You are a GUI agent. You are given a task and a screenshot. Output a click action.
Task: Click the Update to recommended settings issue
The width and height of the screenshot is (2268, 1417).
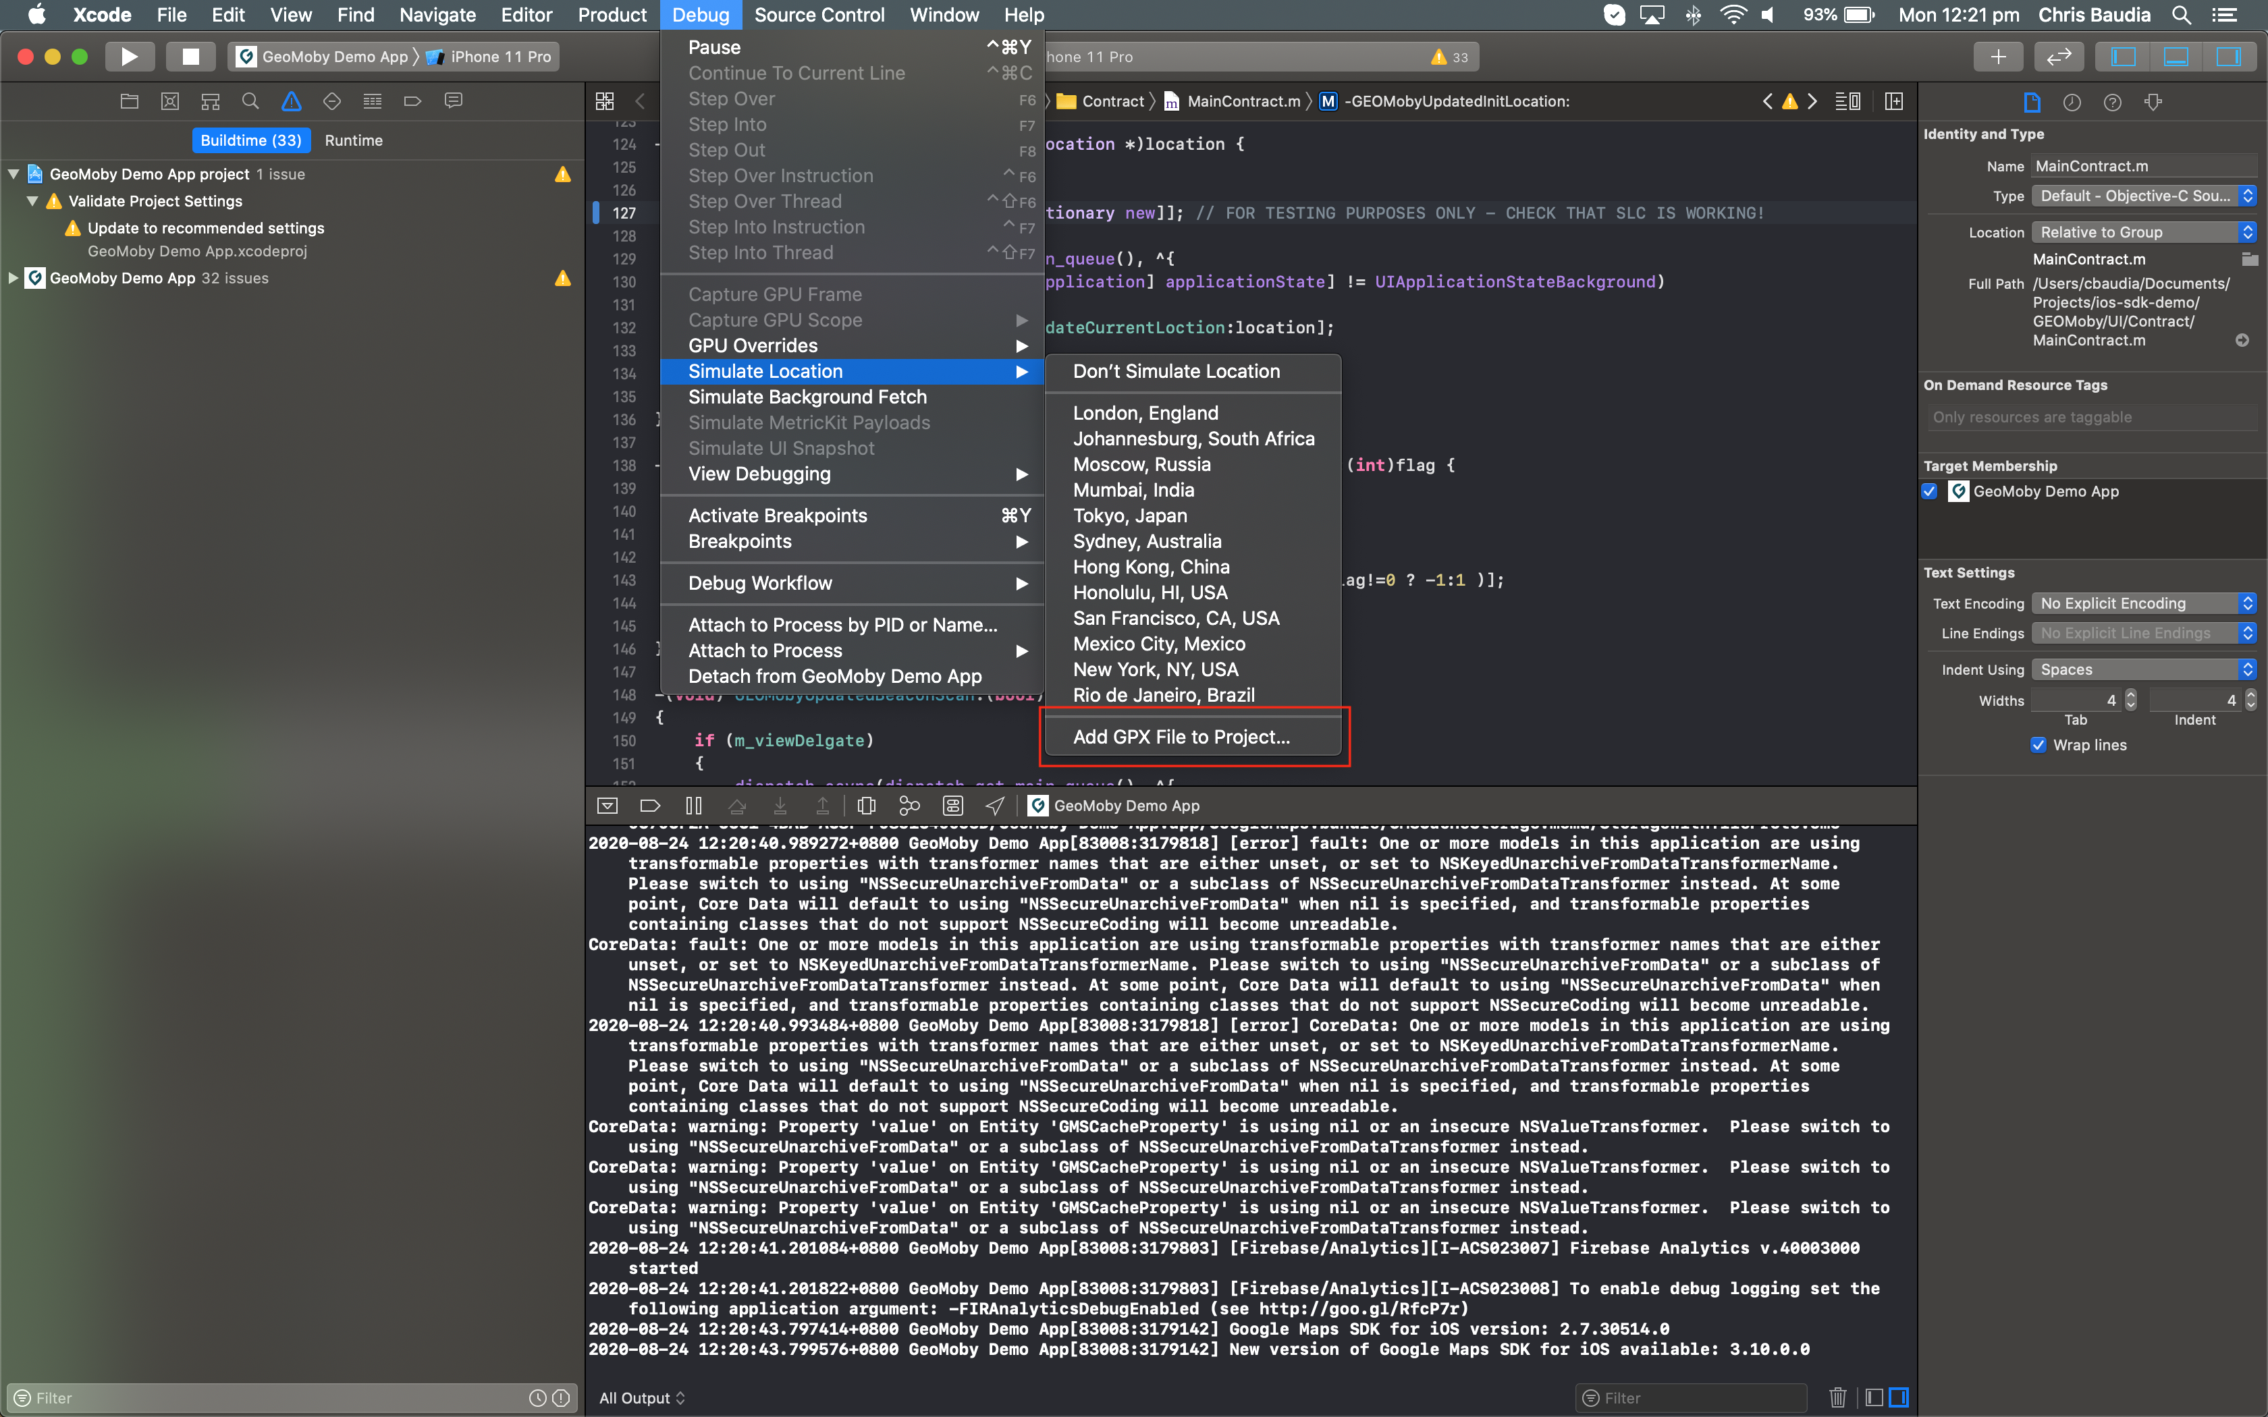[x=205, y=228]
